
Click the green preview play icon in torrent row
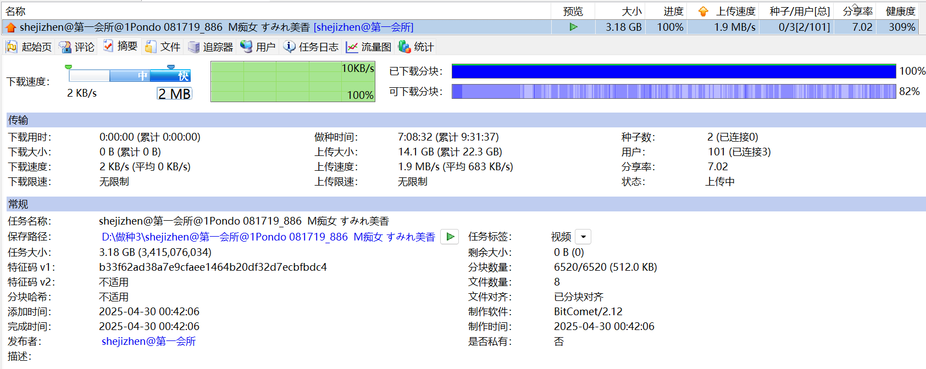(573, 27)
